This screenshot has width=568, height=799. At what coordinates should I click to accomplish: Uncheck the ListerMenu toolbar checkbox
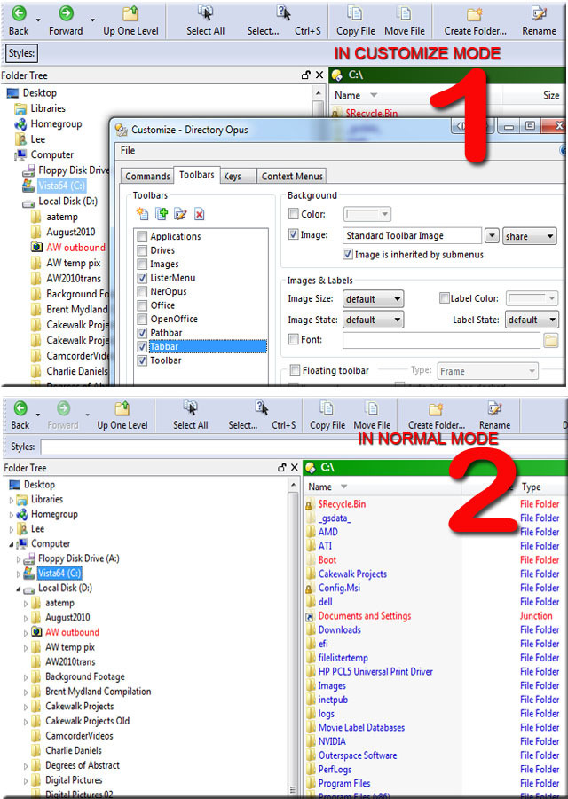click(x=142, y=278)
